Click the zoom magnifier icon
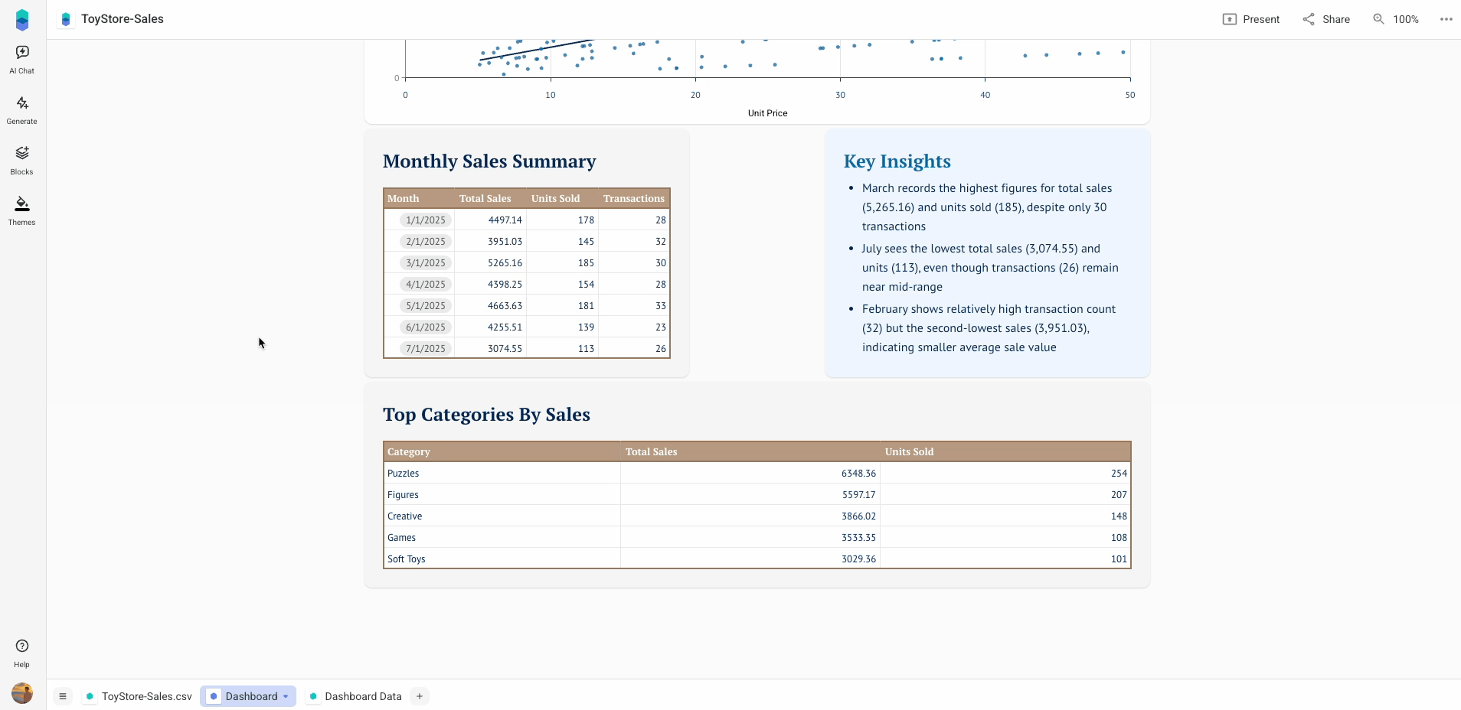1461x710 pixels. [x=1378, y=19]
